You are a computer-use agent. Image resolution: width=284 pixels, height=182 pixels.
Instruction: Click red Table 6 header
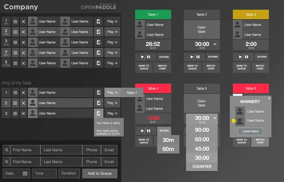(x=251, y=88)
